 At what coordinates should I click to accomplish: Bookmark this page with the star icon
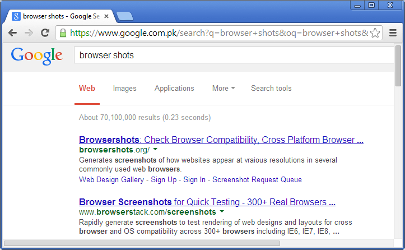[375, 33]
